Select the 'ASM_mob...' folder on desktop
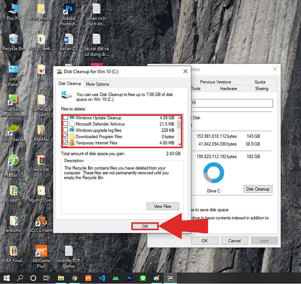 click(x=41, y=12)
